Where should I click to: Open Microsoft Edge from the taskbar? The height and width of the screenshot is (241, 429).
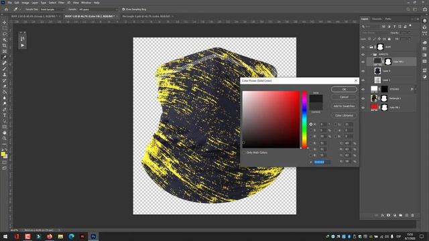[x=72, y=236]
